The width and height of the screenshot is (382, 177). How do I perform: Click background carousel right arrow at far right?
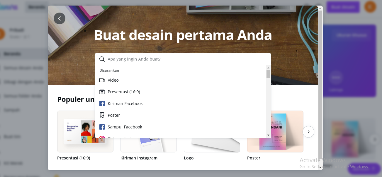374,139
